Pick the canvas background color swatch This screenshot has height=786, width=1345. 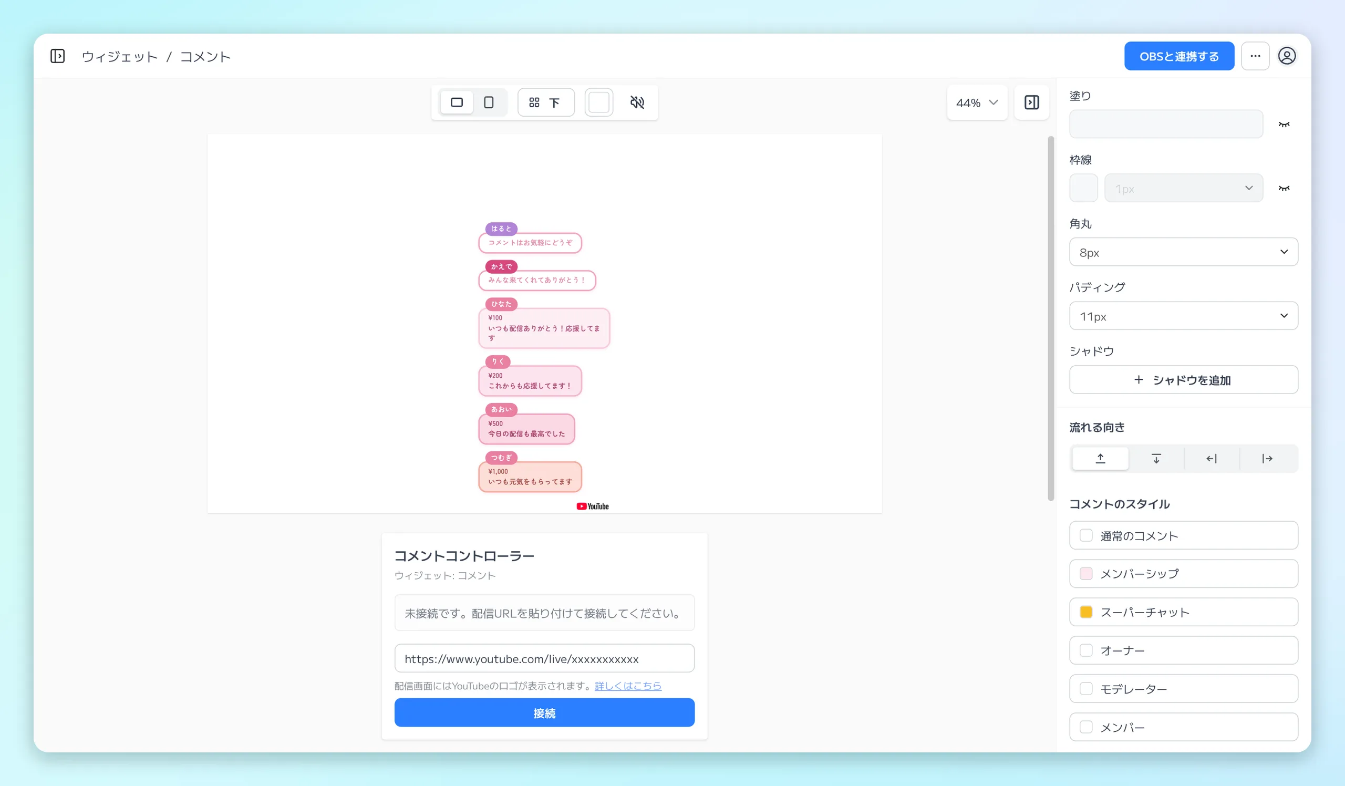(x=599, y=102)
